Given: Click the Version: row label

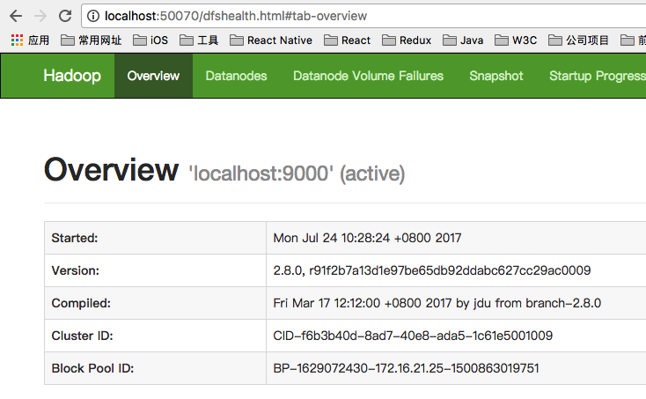Looking at the screenshot, I should [76, 270].
